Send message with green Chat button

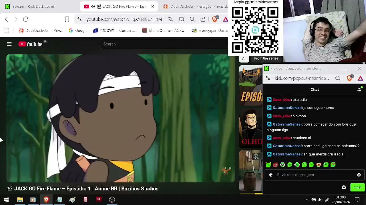pyautogui.click(x=357, y=187)
